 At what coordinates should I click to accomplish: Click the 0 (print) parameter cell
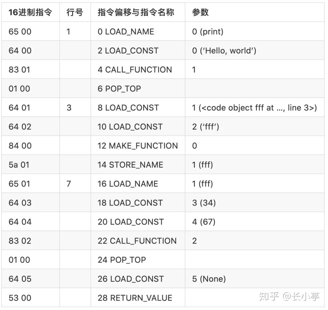coord(208,32)
